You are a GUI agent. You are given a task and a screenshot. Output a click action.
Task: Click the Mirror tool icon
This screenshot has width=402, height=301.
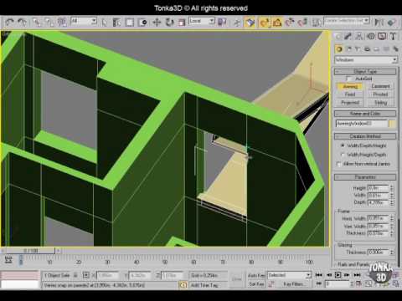point(379,23)
